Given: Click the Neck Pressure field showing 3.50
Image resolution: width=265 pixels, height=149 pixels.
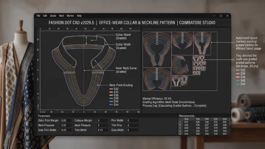Looking at the screenshot, I should (x=66, y=125).
